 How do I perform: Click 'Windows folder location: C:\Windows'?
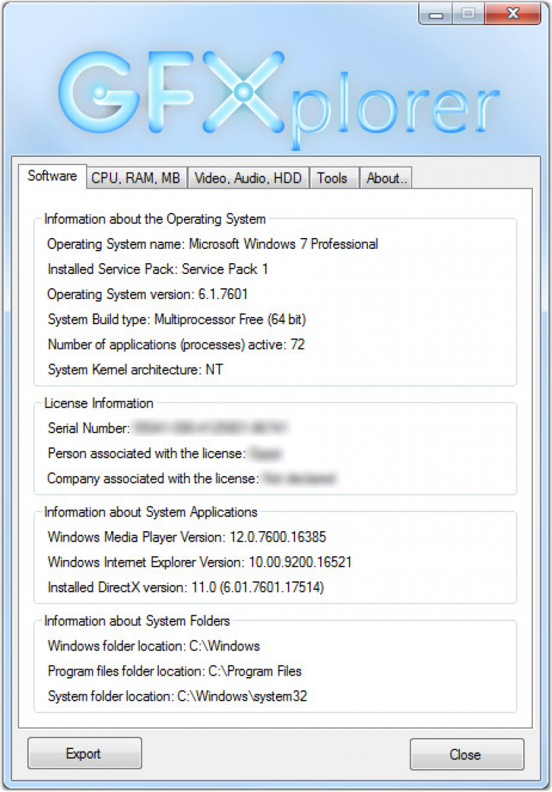153,646
